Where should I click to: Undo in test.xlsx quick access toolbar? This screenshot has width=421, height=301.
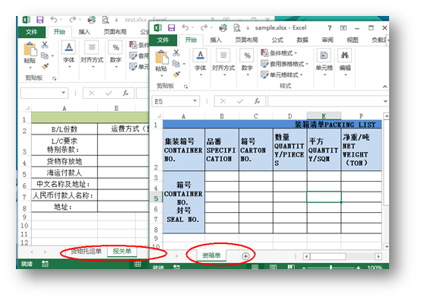tap(54, 20)
